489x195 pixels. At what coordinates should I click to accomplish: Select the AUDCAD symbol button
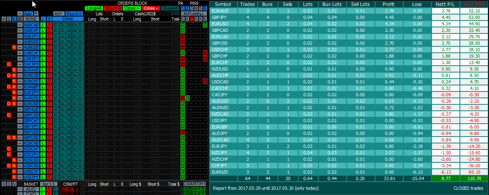point(31,25)
